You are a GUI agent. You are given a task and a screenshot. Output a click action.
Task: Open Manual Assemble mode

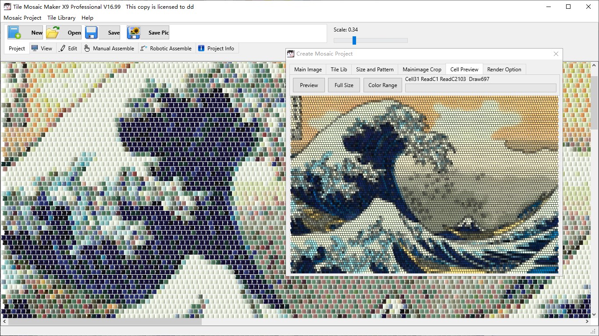point(109,48)
